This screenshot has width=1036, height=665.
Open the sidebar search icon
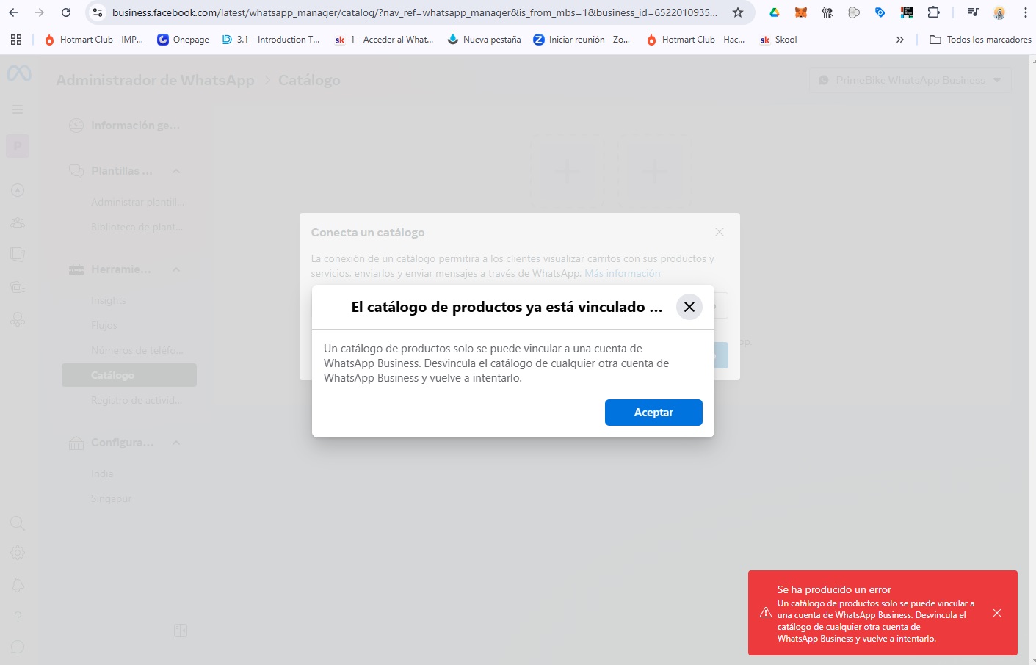click(18, 523)
